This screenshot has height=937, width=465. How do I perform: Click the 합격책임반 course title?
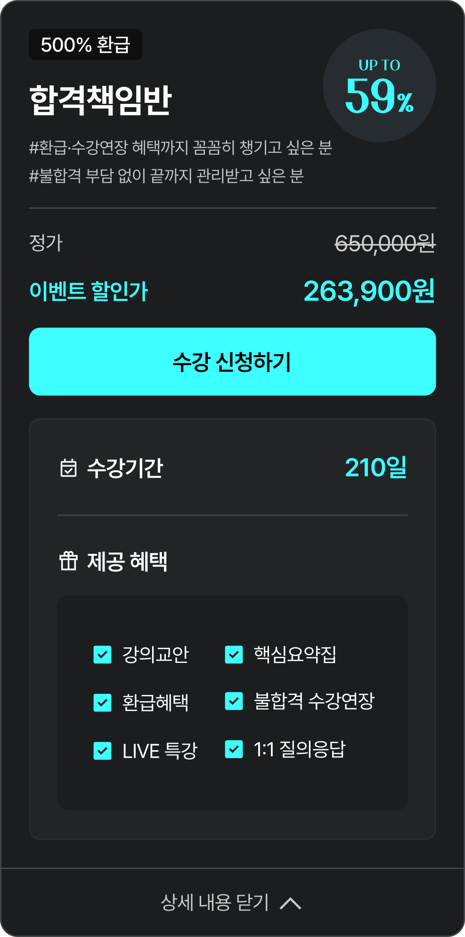pyautogui.click(x=100, y=100)
